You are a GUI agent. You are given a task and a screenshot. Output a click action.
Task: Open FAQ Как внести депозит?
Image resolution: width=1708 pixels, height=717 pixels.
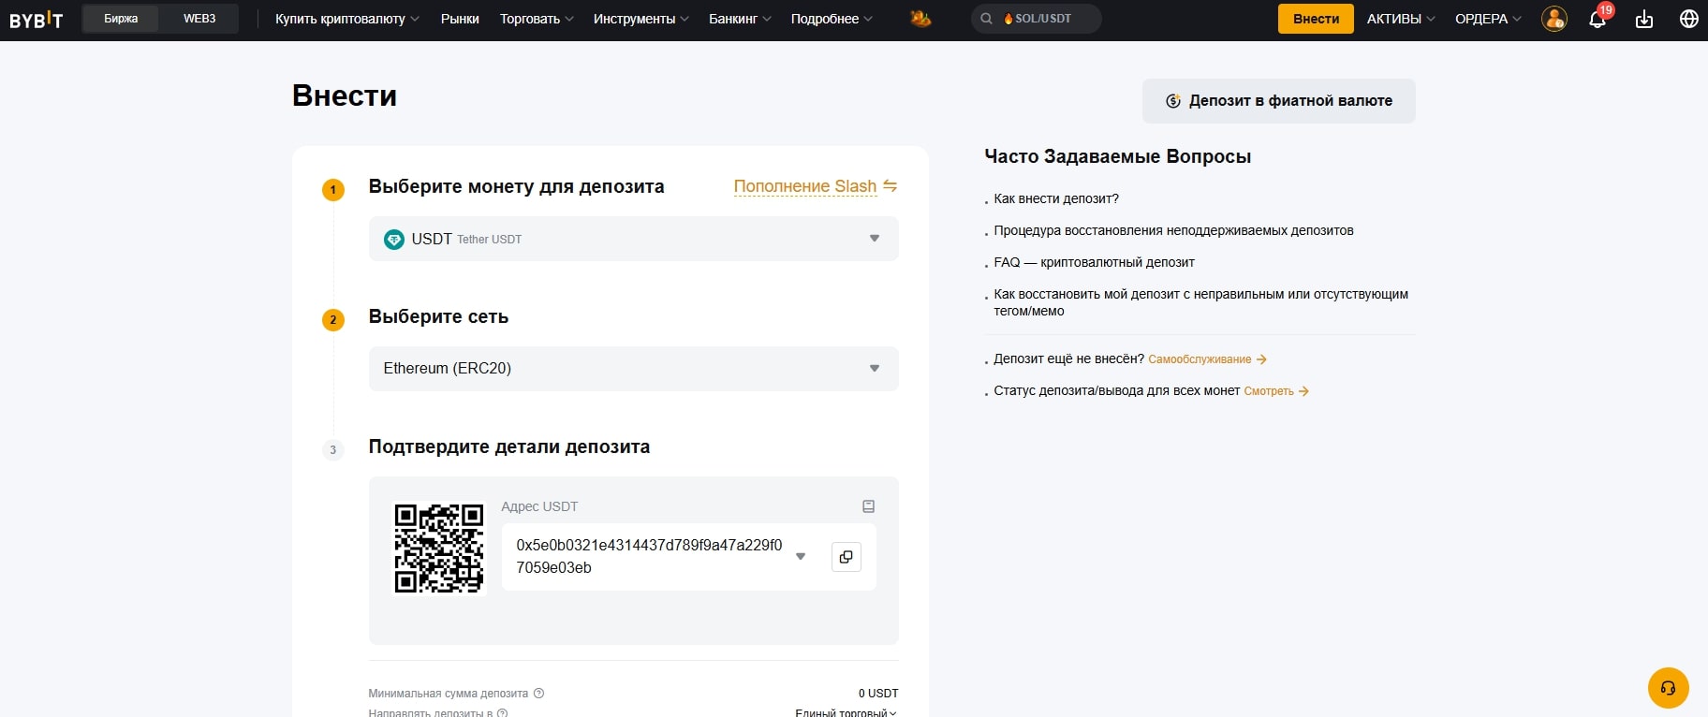coord(1056,198)
